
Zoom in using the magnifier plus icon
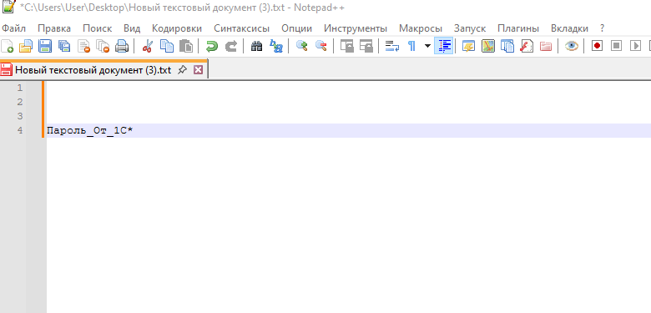coord(302,46)
